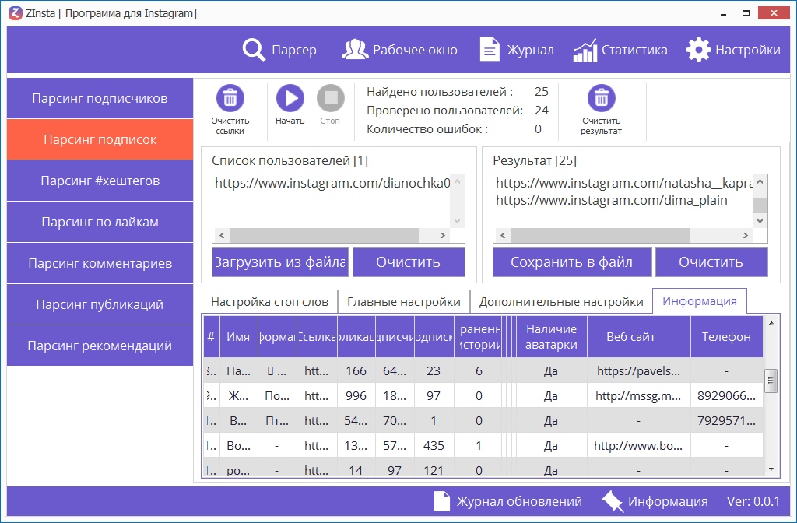Click the Сохранить в файл button

[x=571, y=262]
